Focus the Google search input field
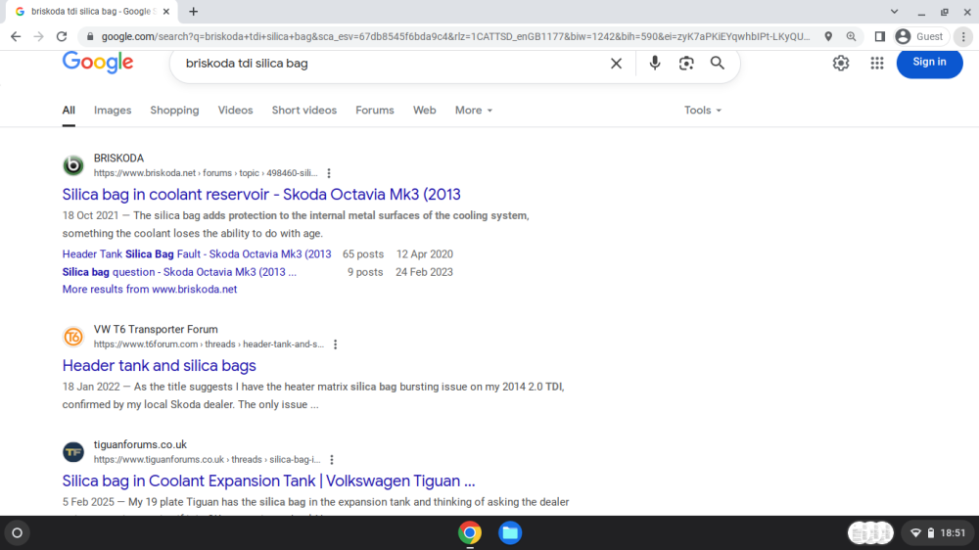 [x=394, y=63]
